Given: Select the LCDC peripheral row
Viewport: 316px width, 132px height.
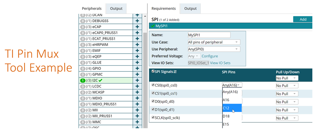Looking at the screenshot, I should [106, 86].
